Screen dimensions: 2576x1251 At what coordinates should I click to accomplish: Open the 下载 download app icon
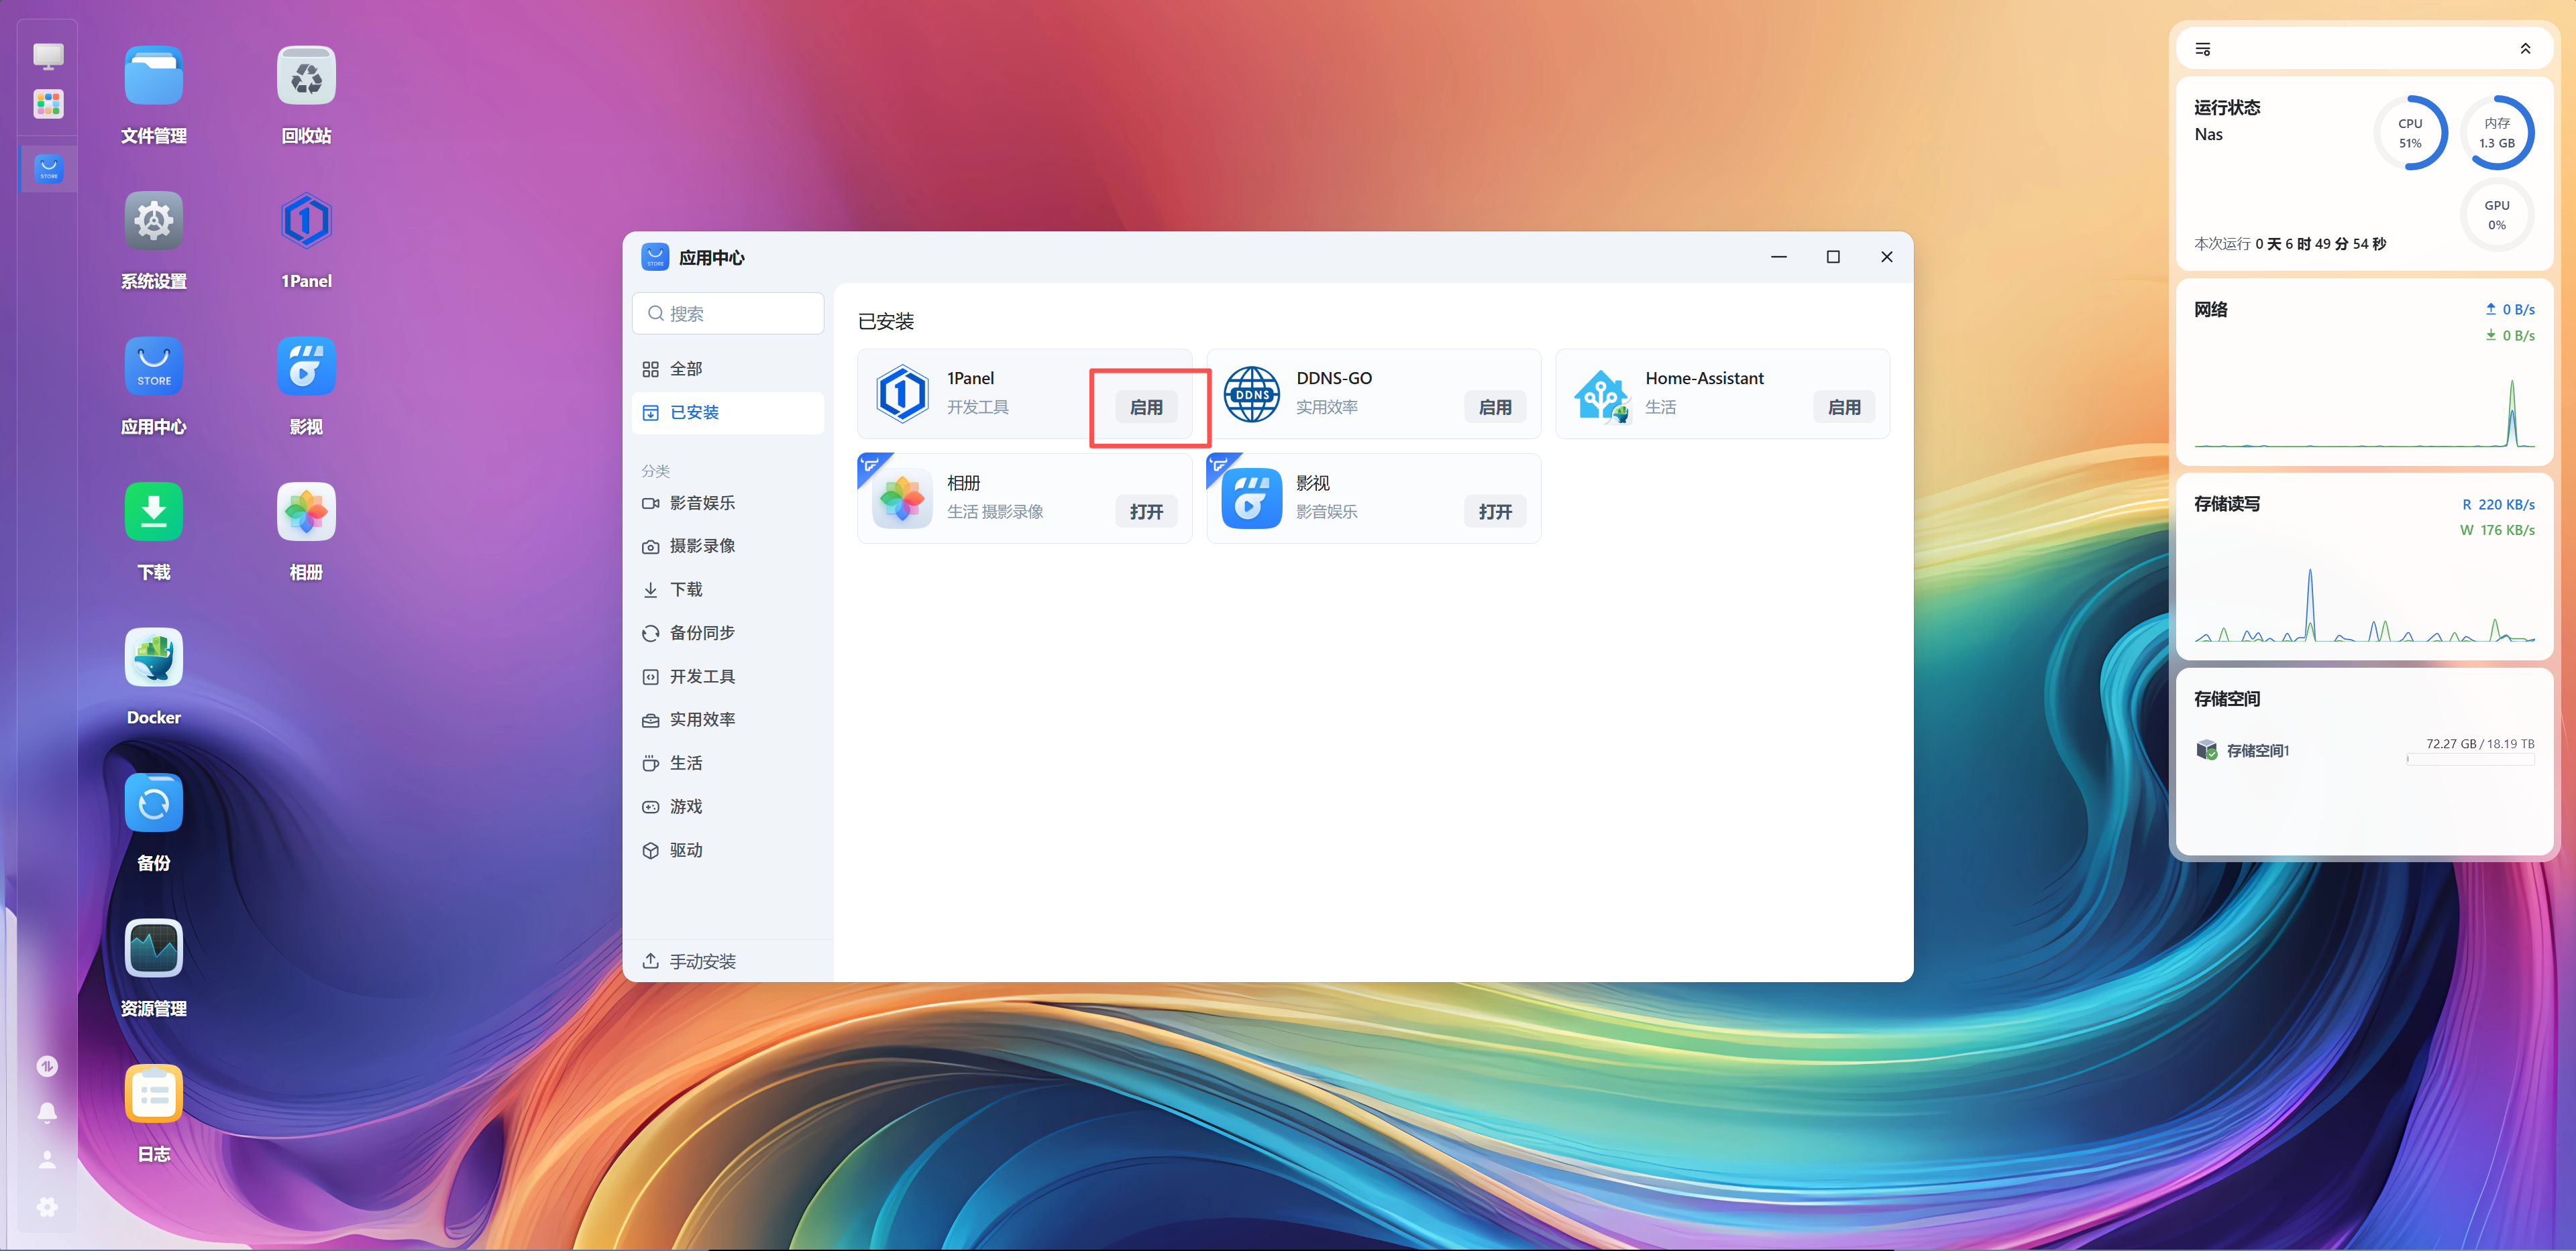pos(153,512)
